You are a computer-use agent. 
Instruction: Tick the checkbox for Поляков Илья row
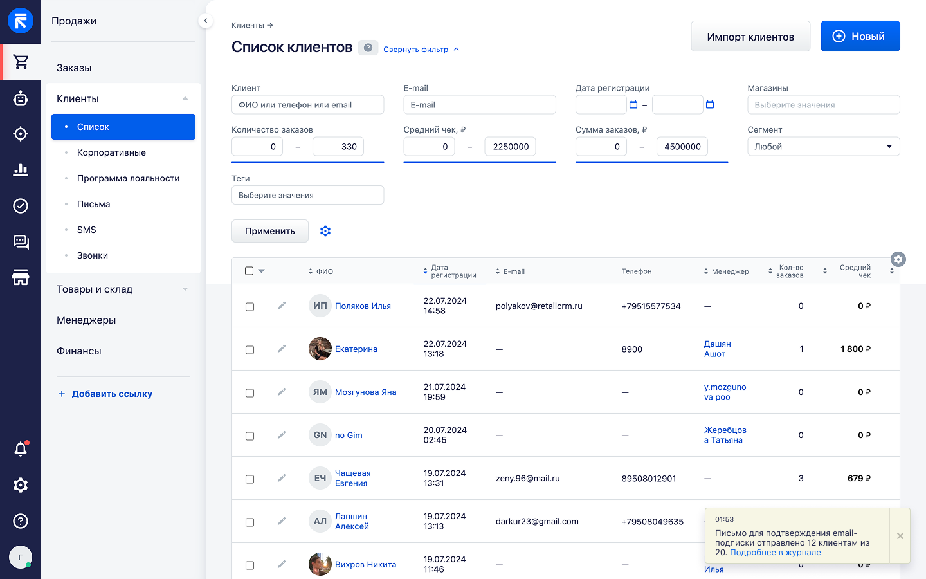tap(250, 307)
